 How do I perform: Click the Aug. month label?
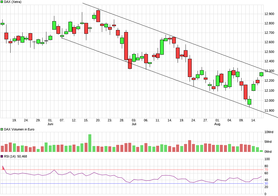point(218,124)
